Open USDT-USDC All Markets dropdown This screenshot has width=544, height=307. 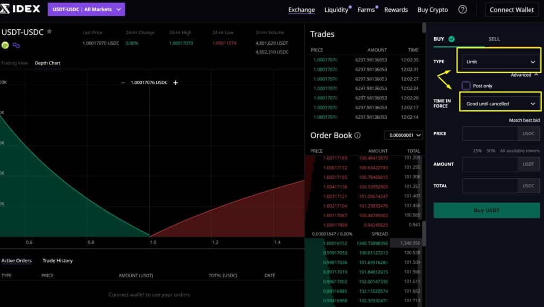pos(86,10)
